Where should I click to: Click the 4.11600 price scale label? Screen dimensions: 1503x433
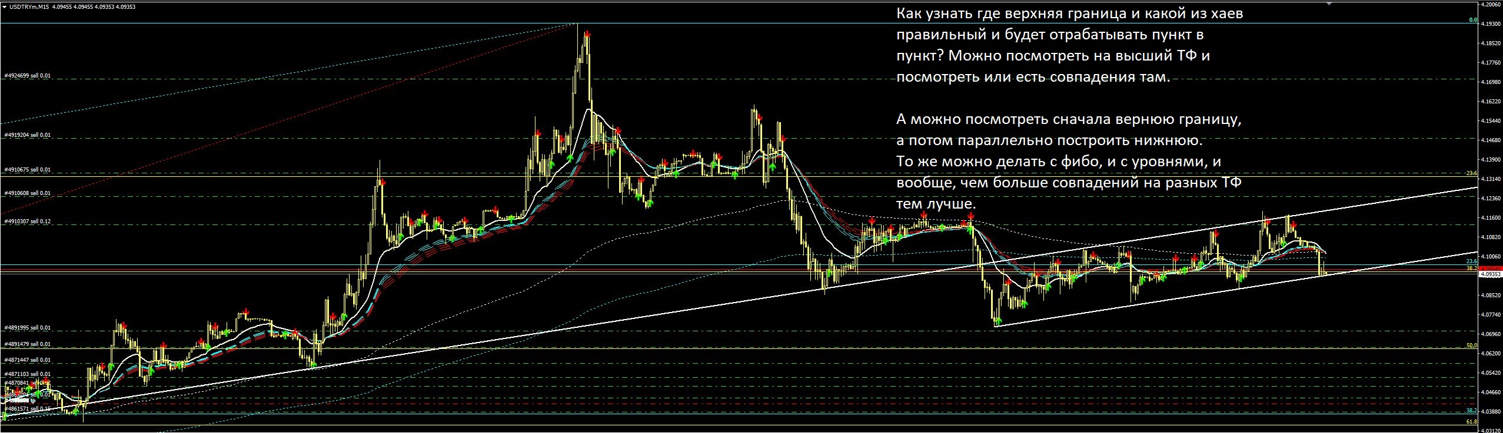pos(1489,217)
